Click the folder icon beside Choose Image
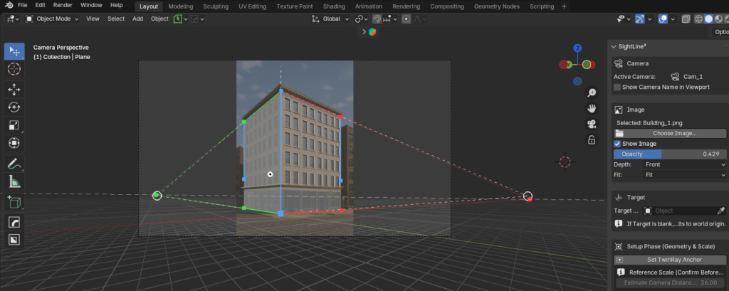 pyautogui.click(x=619, y=134)
